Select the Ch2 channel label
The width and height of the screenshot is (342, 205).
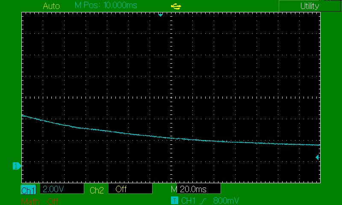pos(97,190)
